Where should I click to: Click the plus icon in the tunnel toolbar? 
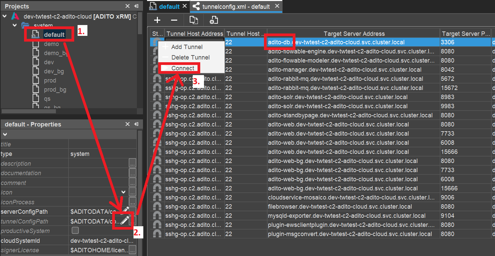pyautogui.click(x=157, y=20)
